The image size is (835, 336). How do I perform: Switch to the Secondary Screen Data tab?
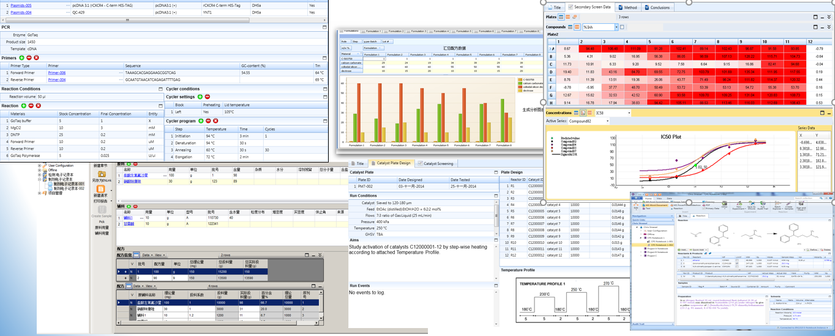[589, 7]
